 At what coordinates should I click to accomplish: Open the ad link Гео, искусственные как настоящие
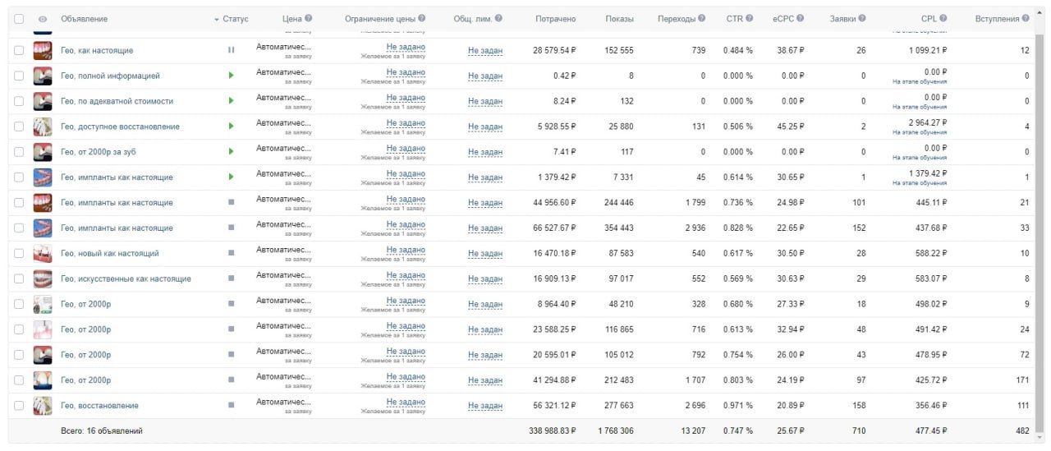point(126,278)
